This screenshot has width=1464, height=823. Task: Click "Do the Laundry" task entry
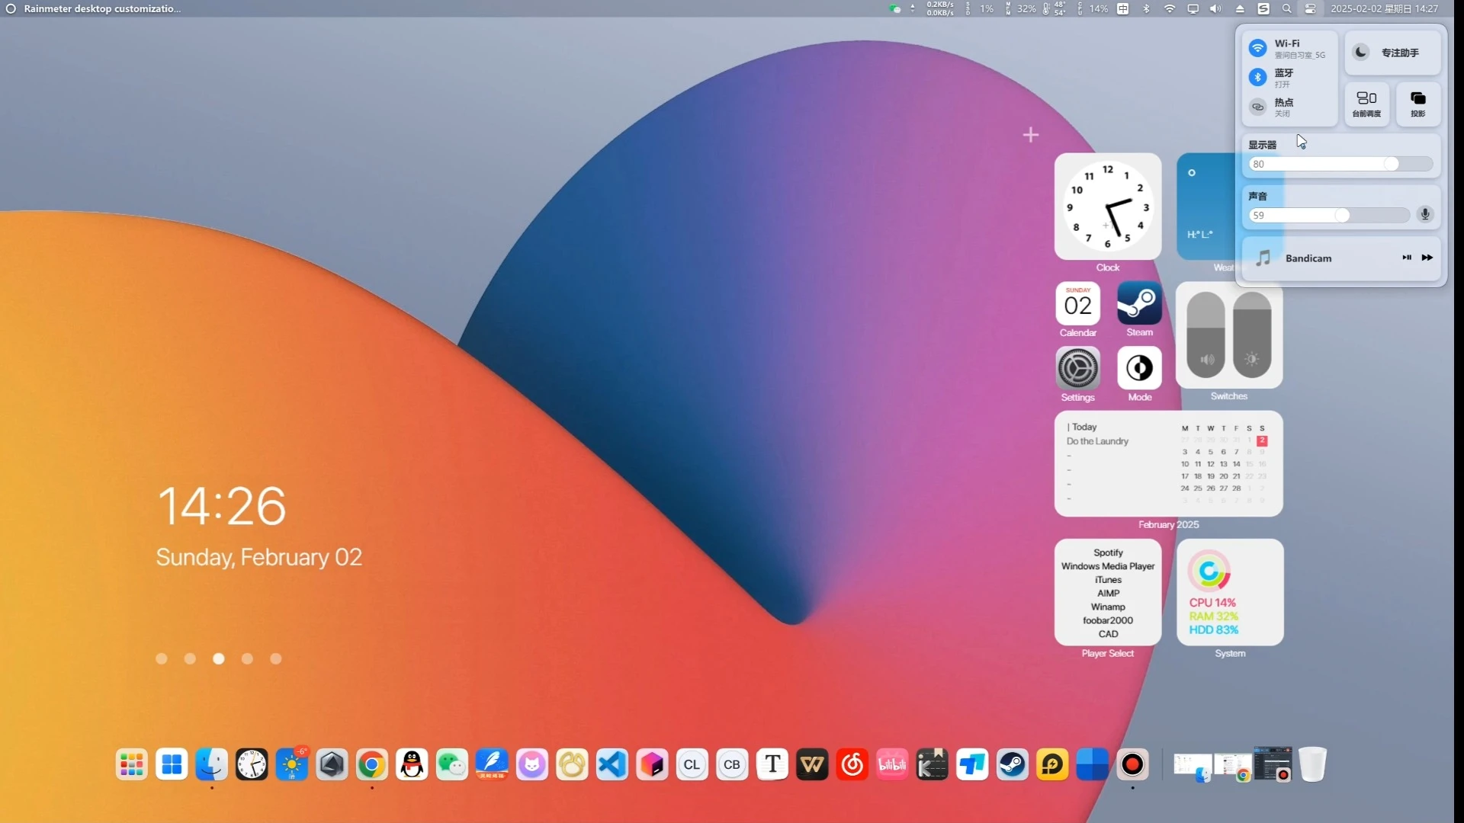coord(1097,441)
